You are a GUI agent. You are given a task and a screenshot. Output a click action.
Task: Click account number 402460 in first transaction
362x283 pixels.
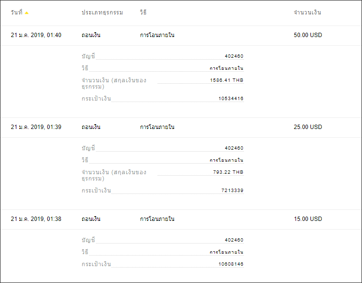click(x=234, y=56)
